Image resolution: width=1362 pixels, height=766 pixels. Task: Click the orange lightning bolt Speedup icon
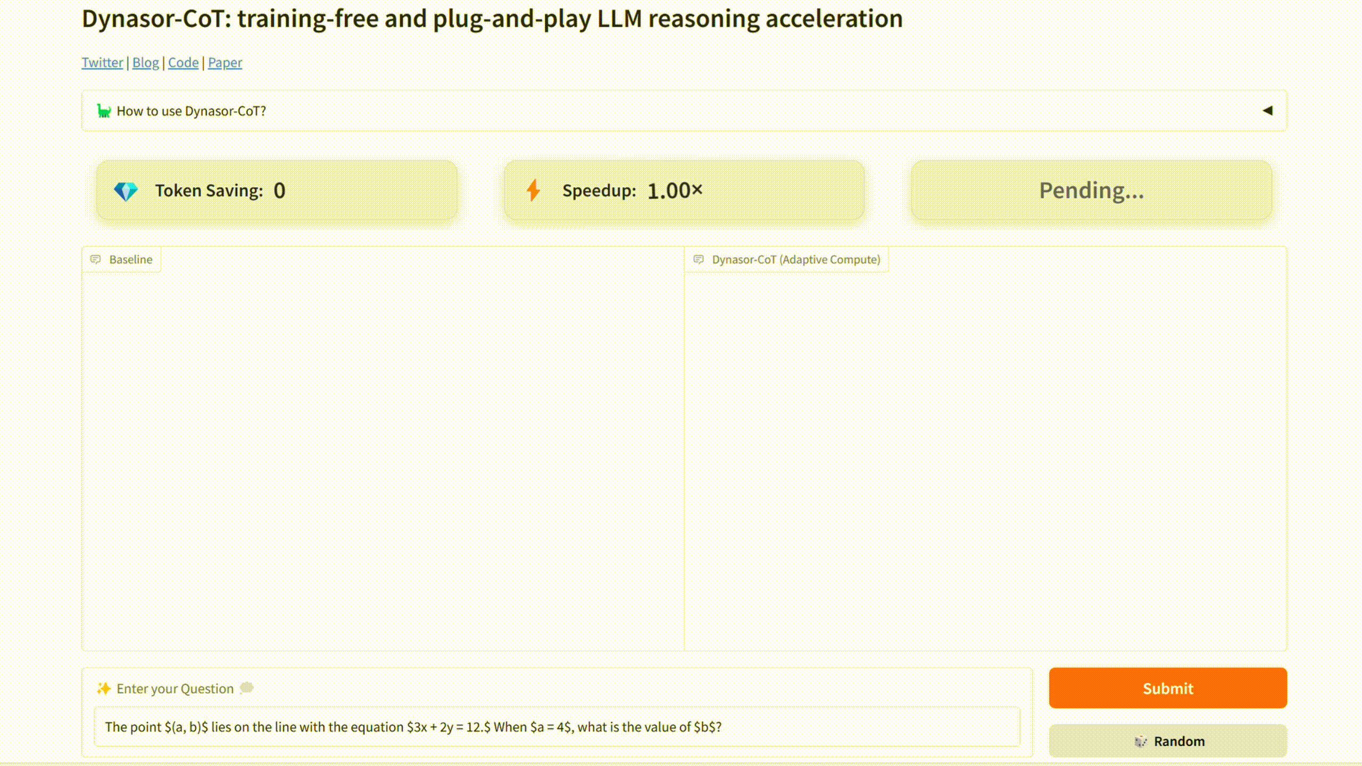tap(533, 190)
